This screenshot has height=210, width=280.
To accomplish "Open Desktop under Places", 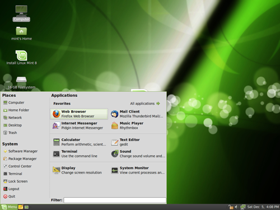I will (x=13, y=125).
